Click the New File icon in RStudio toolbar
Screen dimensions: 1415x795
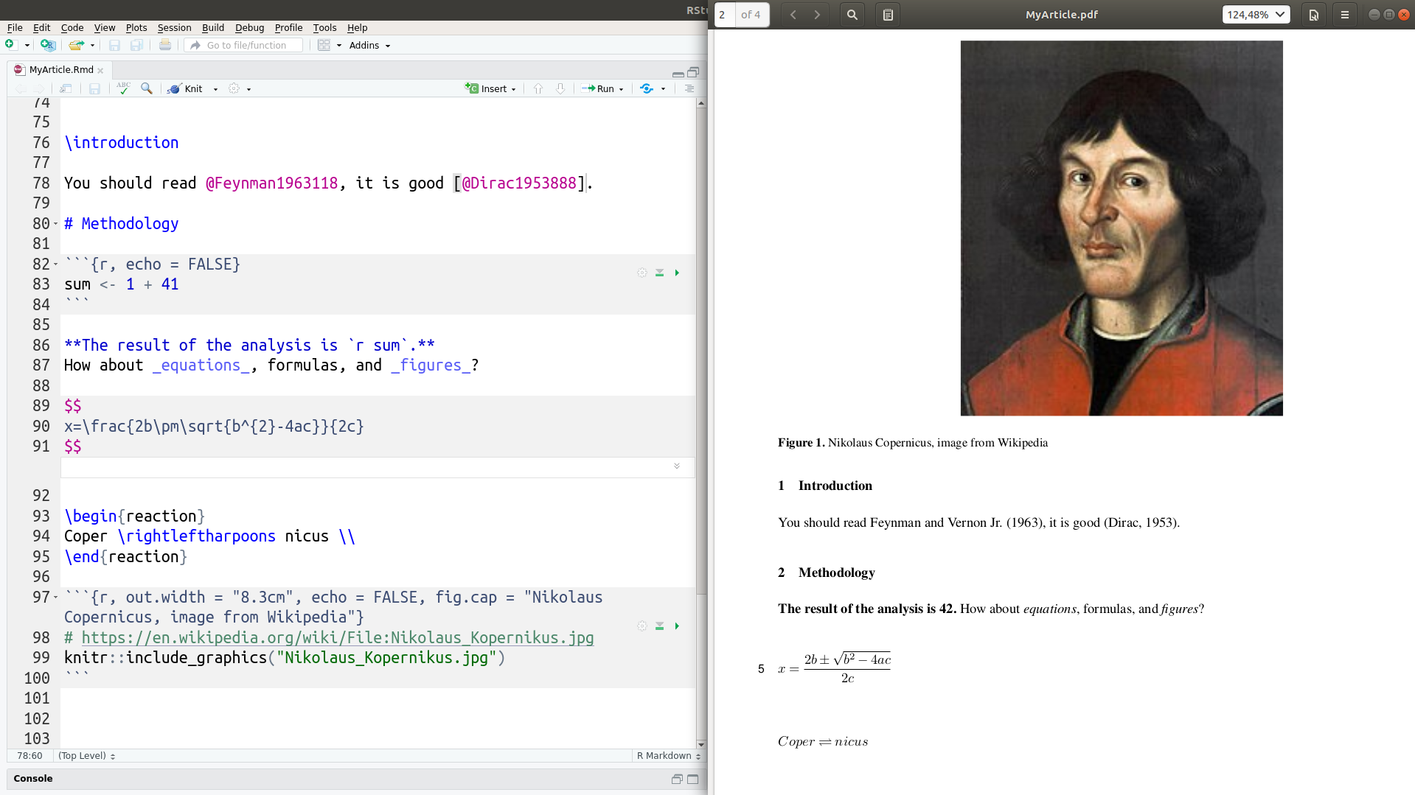tap(10, 45)
